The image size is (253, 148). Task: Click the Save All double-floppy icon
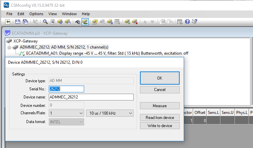(25, 22)
